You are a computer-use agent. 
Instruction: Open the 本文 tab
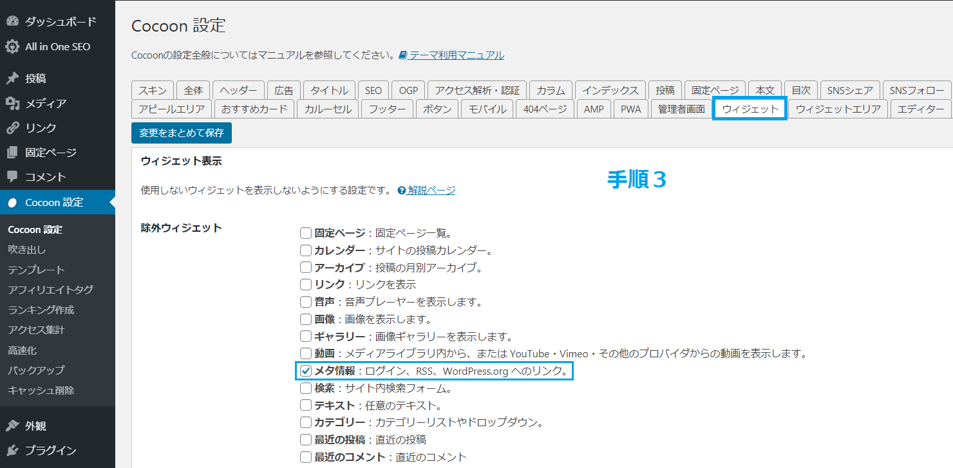click(x=766, y=90)
